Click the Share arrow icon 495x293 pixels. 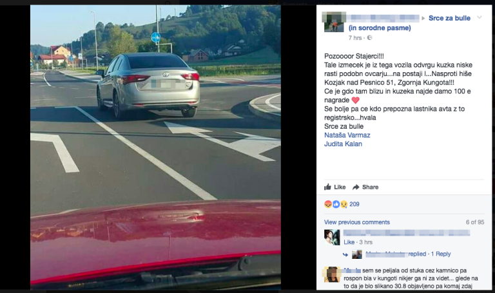coord(356,187)
